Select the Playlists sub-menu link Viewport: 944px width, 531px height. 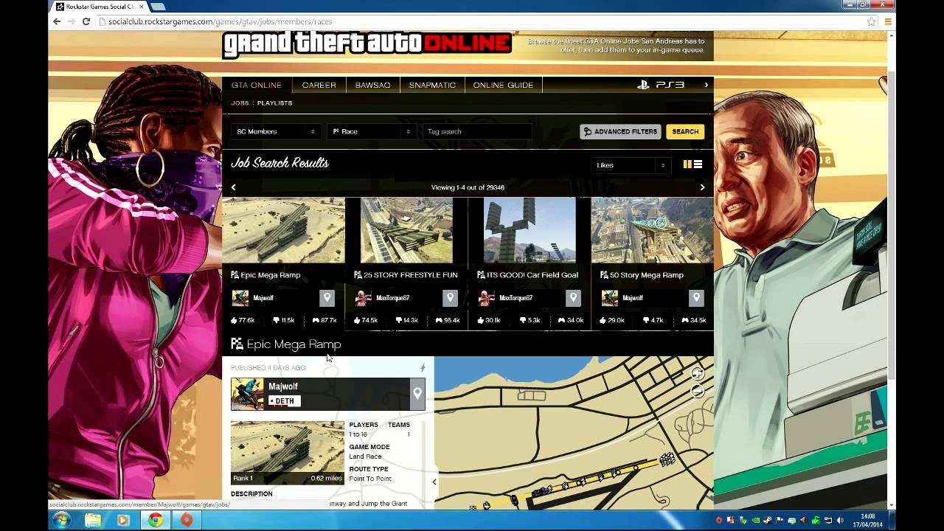point(274,103)
